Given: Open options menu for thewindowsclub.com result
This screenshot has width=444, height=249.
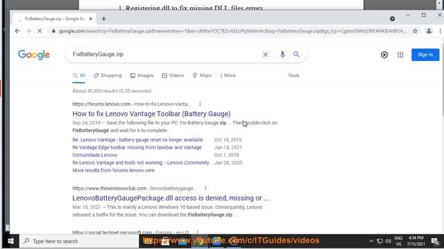Looking at the screenshot, I should 205,188.
